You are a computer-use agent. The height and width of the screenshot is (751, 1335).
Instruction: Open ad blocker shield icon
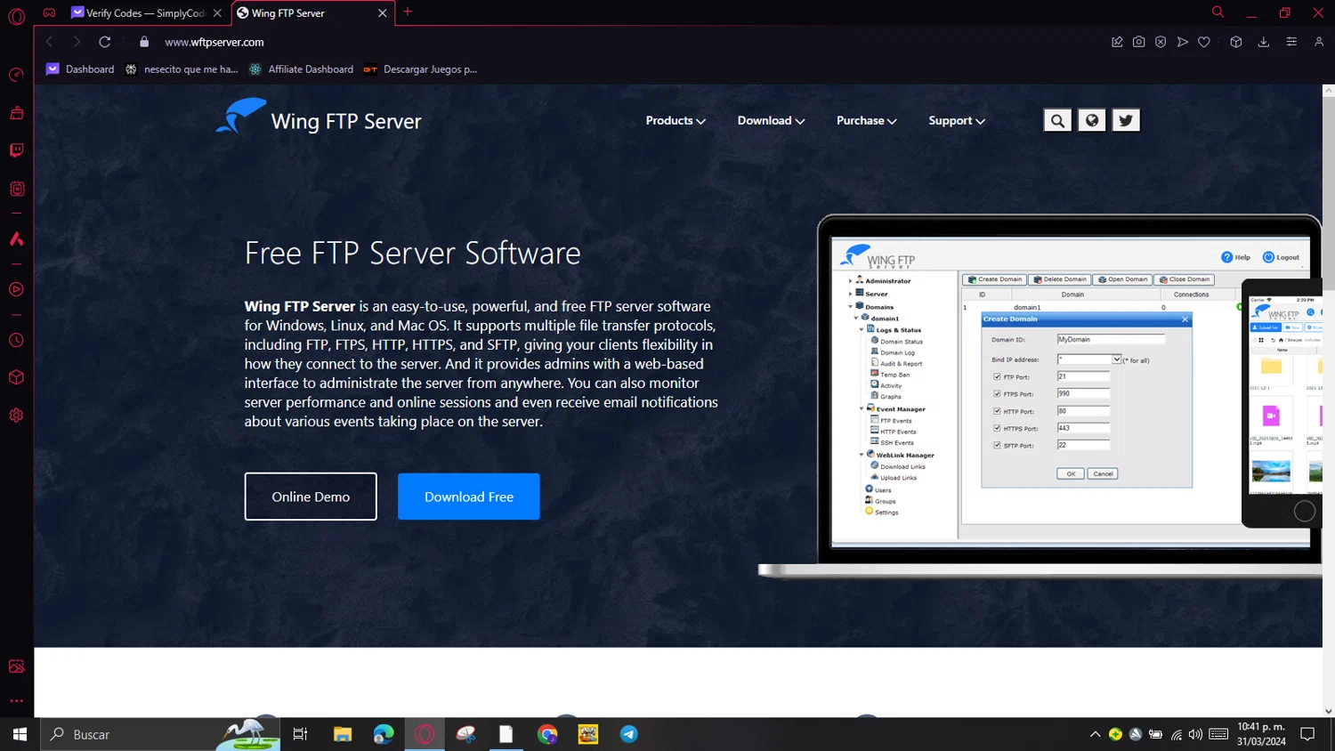click(1161, 42)
